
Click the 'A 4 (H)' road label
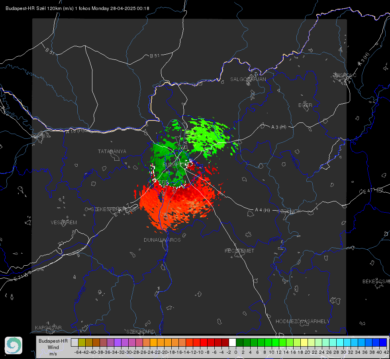[x=263, y=210]
